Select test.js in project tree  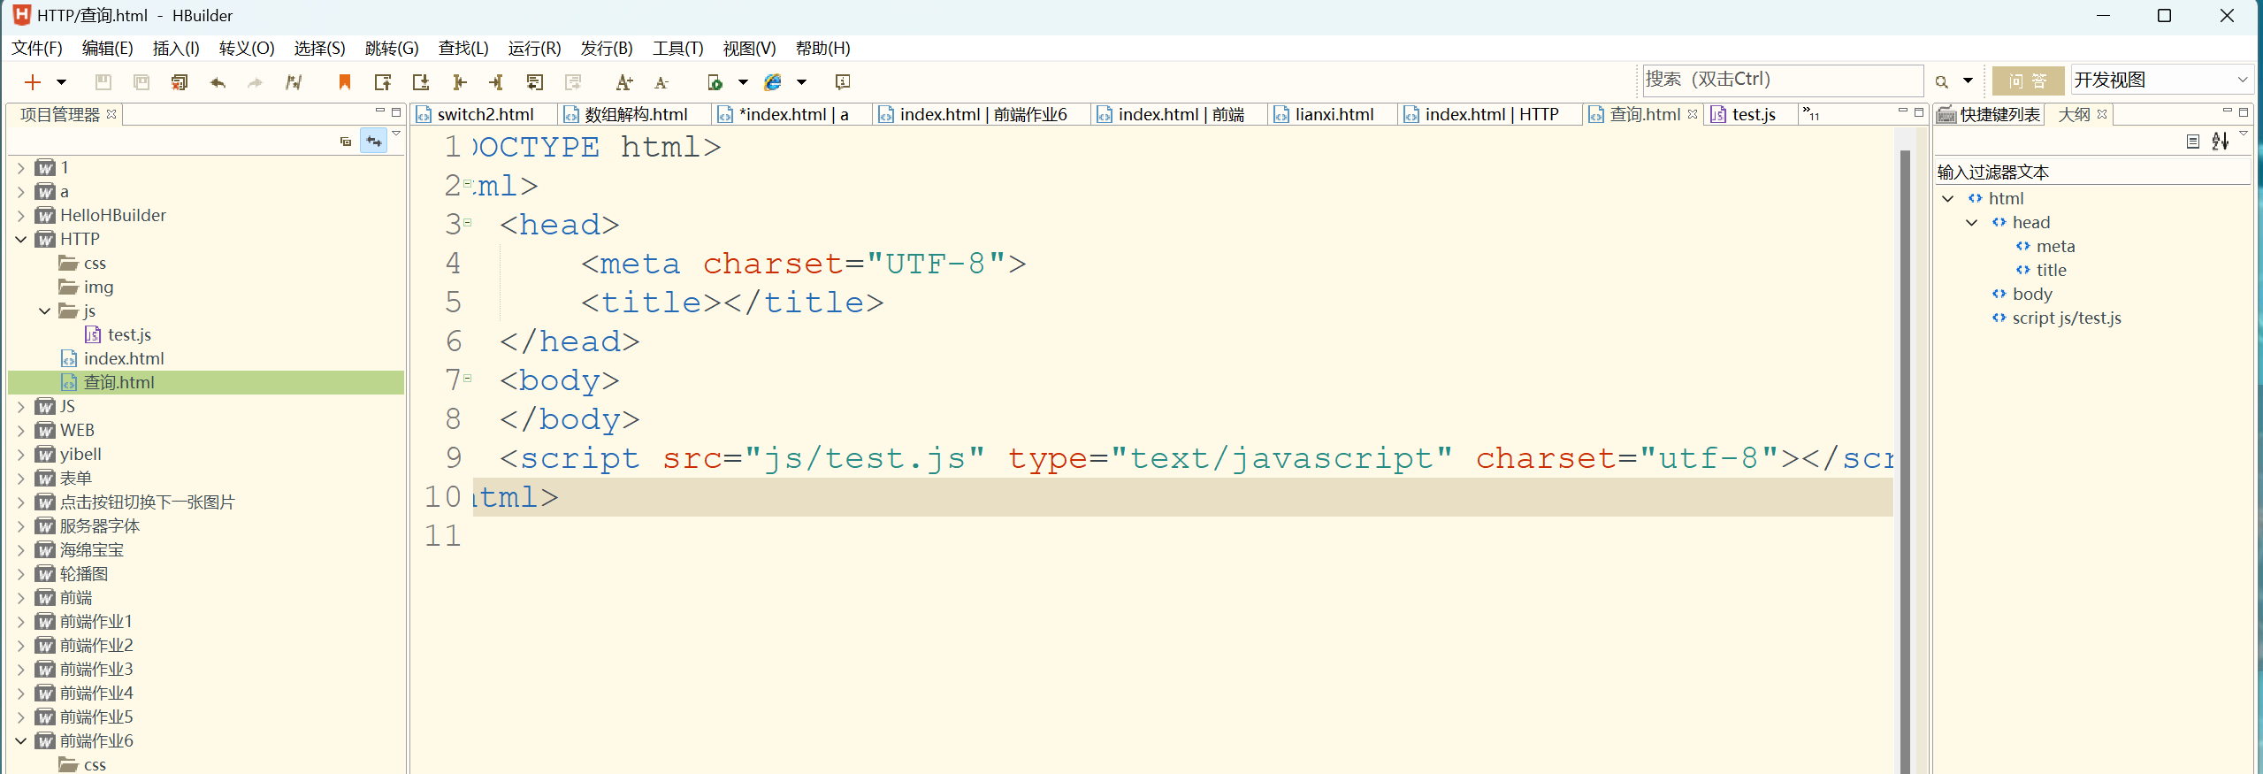coord(129,334)
